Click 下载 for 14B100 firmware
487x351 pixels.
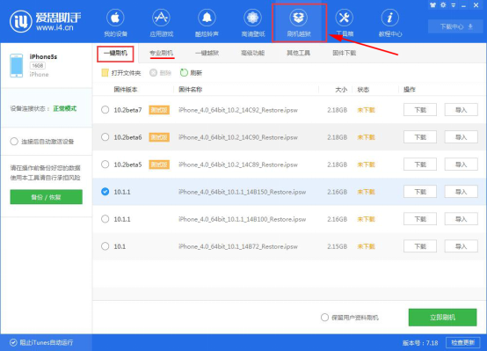[420, 219]
